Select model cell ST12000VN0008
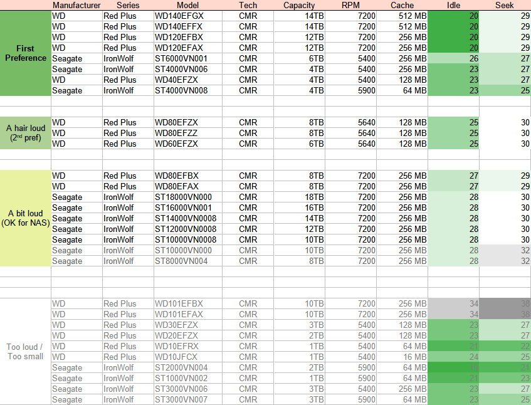 (188, 229)
